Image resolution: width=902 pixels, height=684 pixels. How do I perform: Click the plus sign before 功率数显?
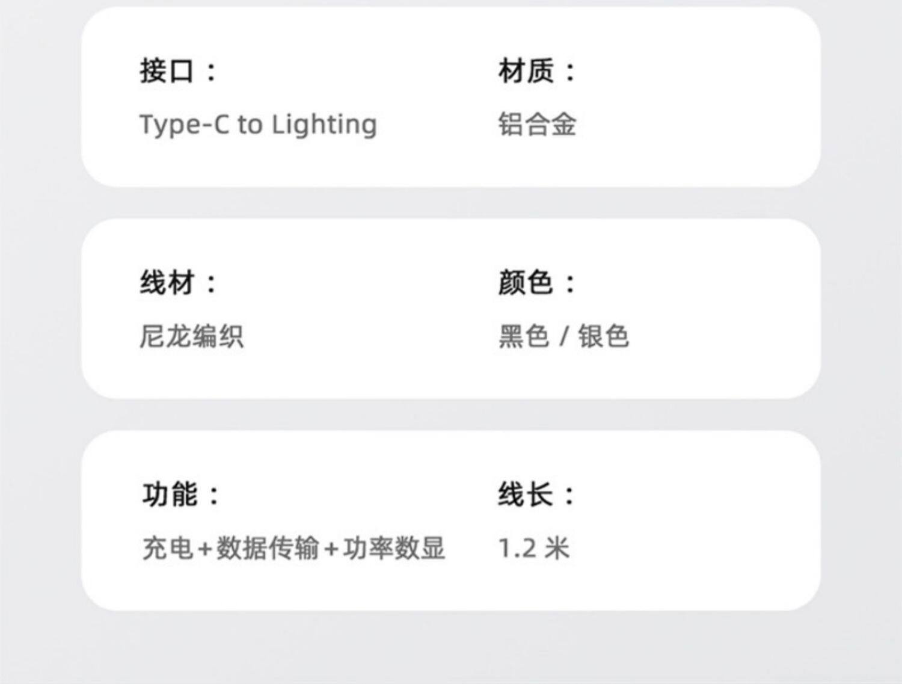pyautogui.click(x=331, y=549)
